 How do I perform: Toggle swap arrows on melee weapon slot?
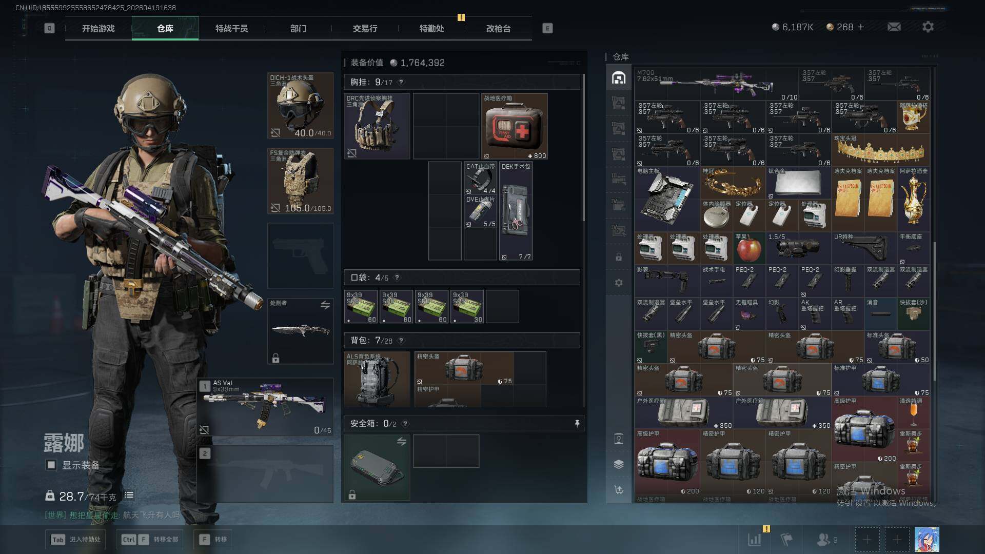point(325,305)
